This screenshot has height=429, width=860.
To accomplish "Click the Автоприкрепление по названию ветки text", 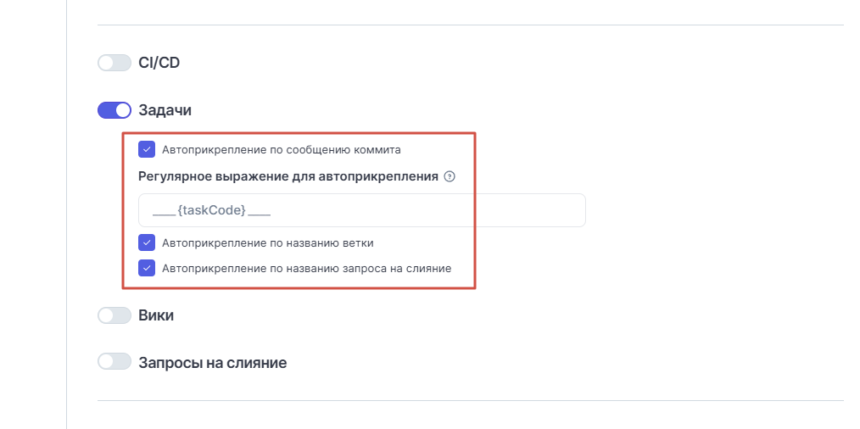I will tap(268, 242).
